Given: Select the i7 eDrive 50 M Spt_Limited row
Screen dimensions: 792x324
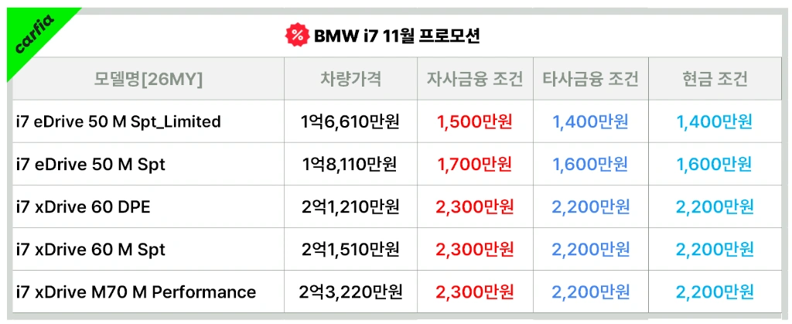Looking at the screenshot, I should (397, 121).
